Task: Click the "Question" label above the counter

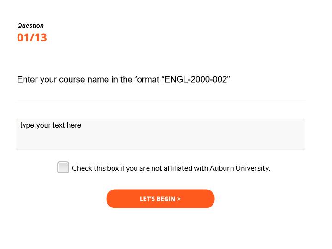Action: pos(30,26)
